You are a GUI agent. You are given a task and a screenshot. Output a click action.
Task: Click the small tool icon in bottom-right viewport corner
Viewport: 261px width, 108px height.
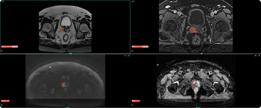pos(132,105)
